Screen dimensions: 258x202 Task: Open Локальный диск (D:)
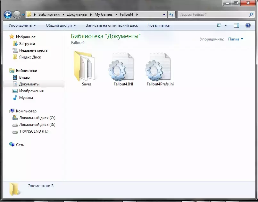click(x=37, y=125)
